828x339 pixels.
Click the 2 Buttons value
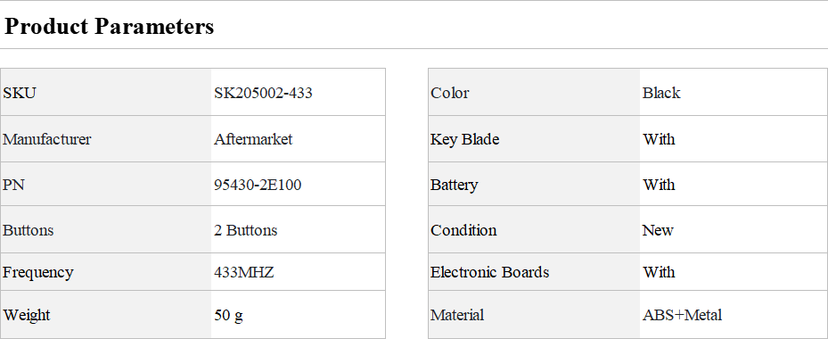tap(246, 230)
